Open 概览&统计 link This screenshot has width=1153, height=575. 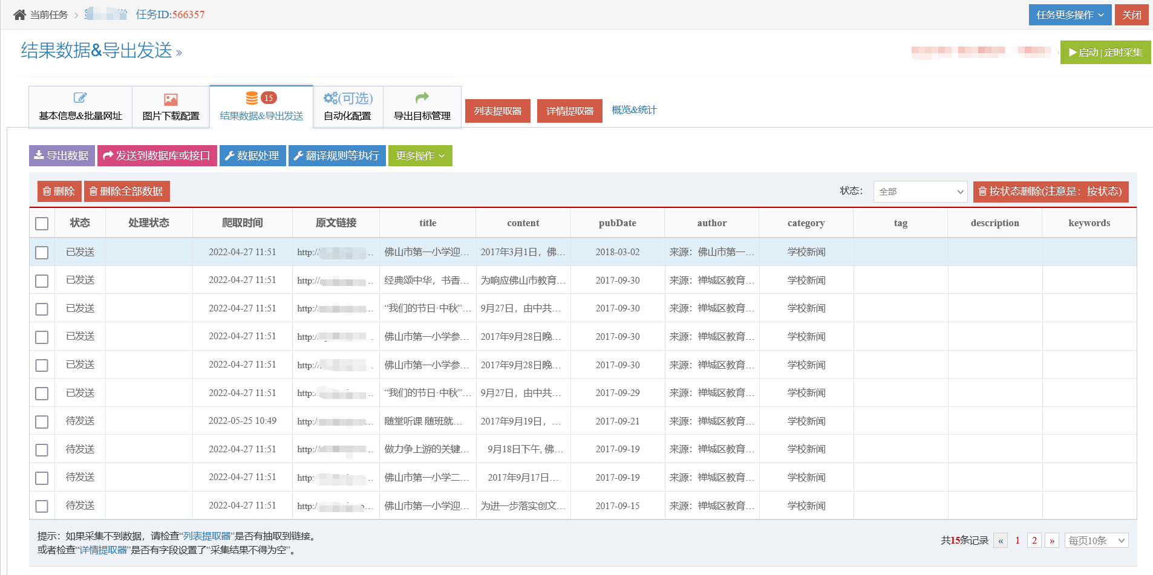point(634,110)
